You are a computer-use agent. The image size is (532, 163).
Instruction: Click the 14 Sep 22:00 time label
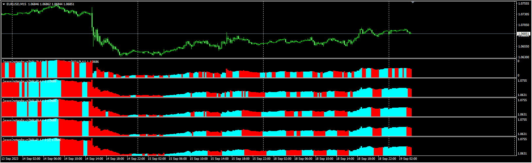pos(136,159)
